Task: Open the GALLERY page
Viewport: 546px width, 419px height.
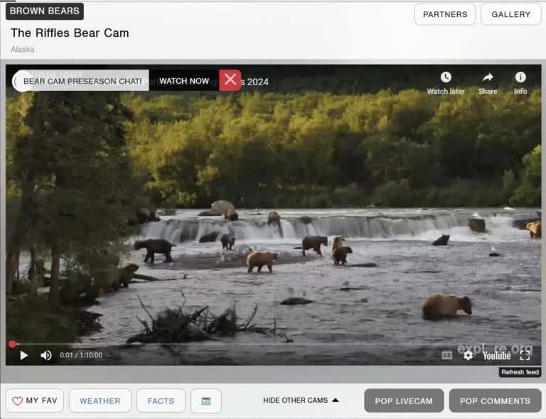Action: coord(511,14)
